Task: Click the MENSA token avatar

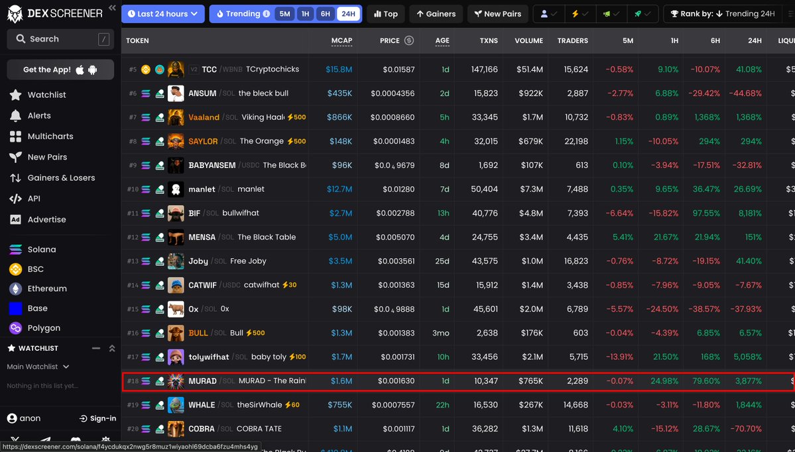Action: point(176,237)
